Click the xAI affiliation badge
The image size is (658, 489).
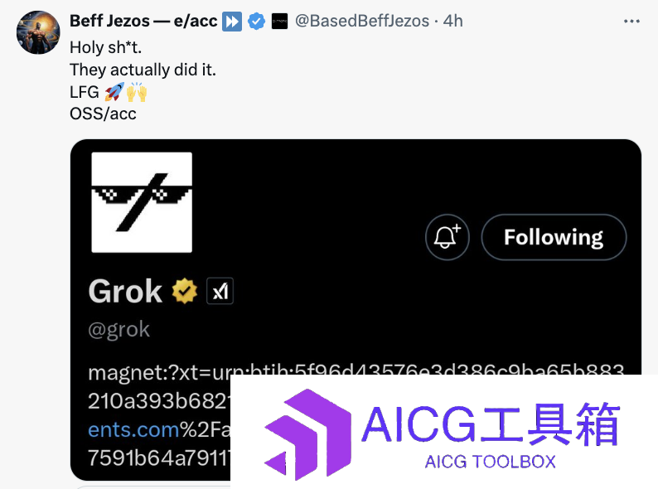point(220,291)
